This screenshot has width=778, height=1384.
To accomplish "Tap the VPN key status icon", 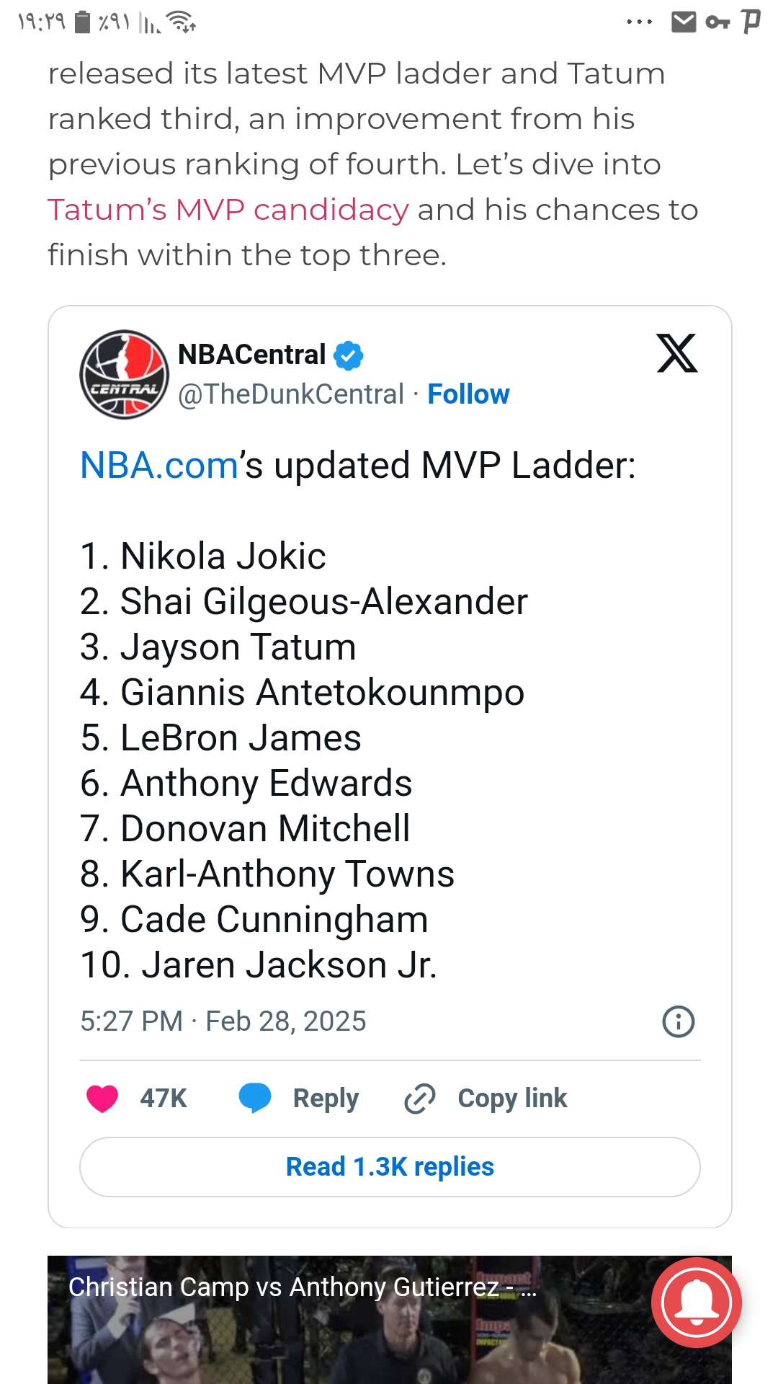I will click(x=717, y=22).
